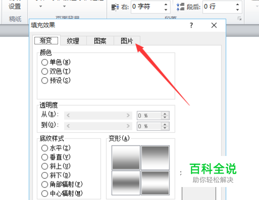Pick the top-right gradient variant thumbnail
Viewport: 259px width, 200px height.
click(x=155, y=158)
